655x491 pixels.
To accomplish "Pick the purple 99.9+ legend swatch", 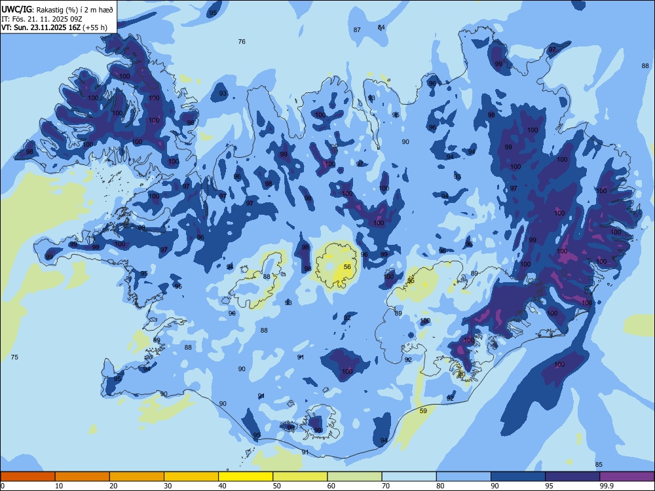I will (x=627, y=477).
